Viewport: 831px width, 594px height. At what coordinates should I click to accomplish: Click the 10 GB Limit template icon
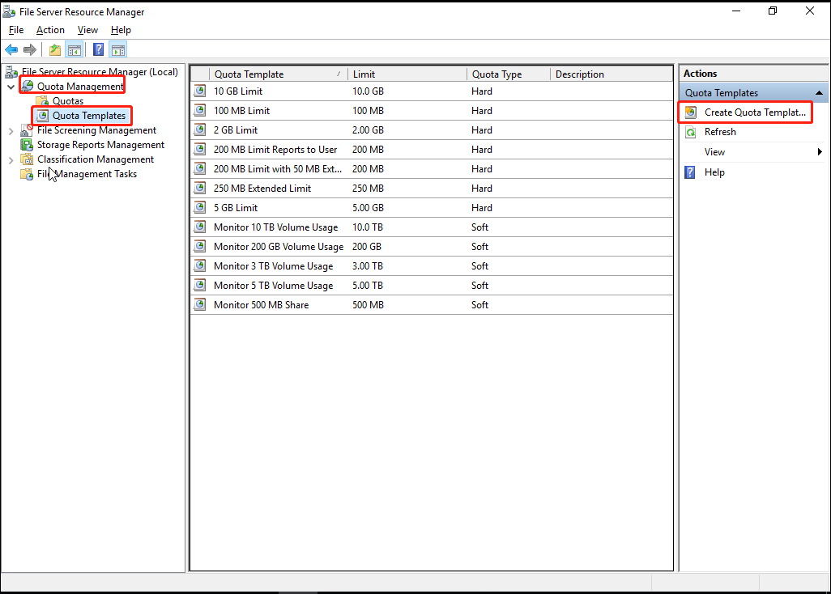pyautogui.click(x=200, y=91)
